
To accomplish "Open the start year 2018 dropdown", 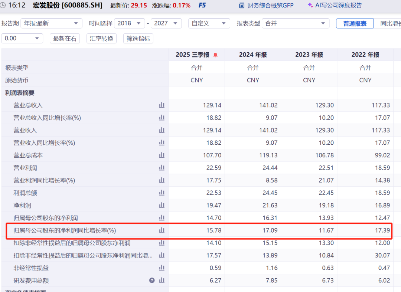I will coord(129,23).
